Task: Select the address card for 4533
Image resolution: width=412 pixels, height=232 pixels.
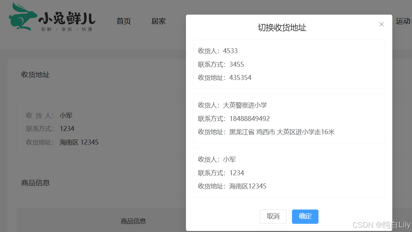Action: tap(289, 64)
